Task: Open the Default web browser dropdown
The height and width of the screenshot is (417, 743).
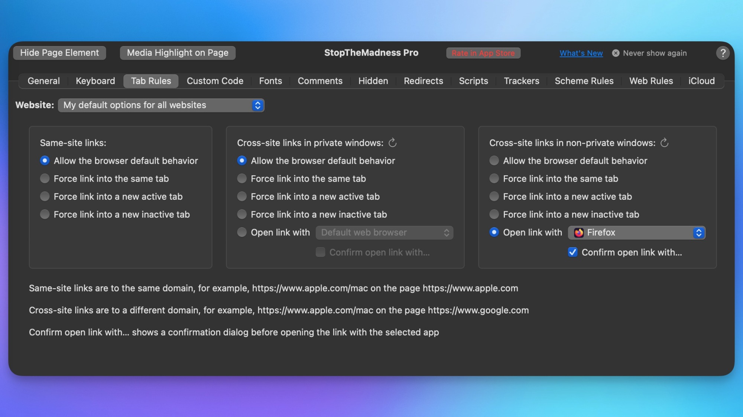Action: click(385, 232)
